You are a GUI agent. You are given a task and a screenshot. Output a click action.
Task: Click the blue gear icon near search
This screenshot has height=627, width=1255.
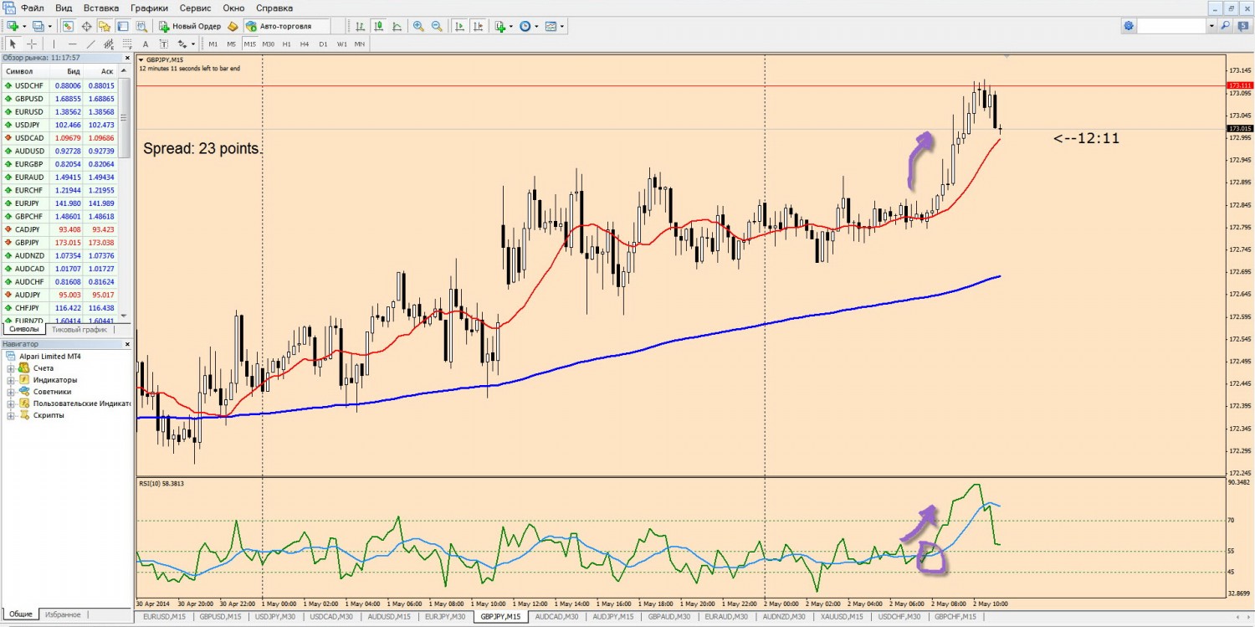coord(1129,26)
